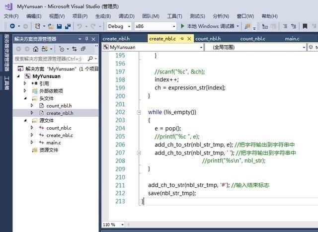Collapse the while loop code block at line 202
318x232 pixels.
point(139,112)
